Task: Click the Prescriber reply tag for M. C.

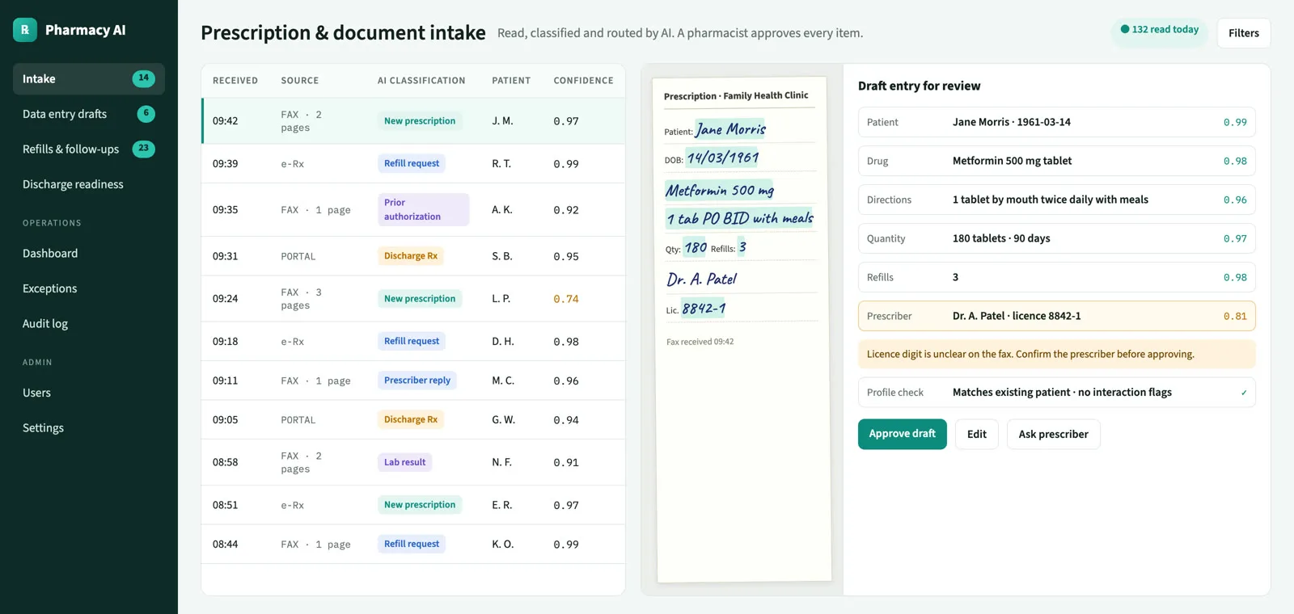Action: click(x=417, y=381)
